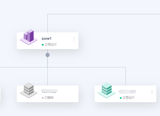Click zone1's 正常运行 status text

click(x=51, y=45)
